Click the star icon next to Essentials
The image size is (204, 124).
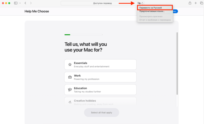tap(70, 64)
